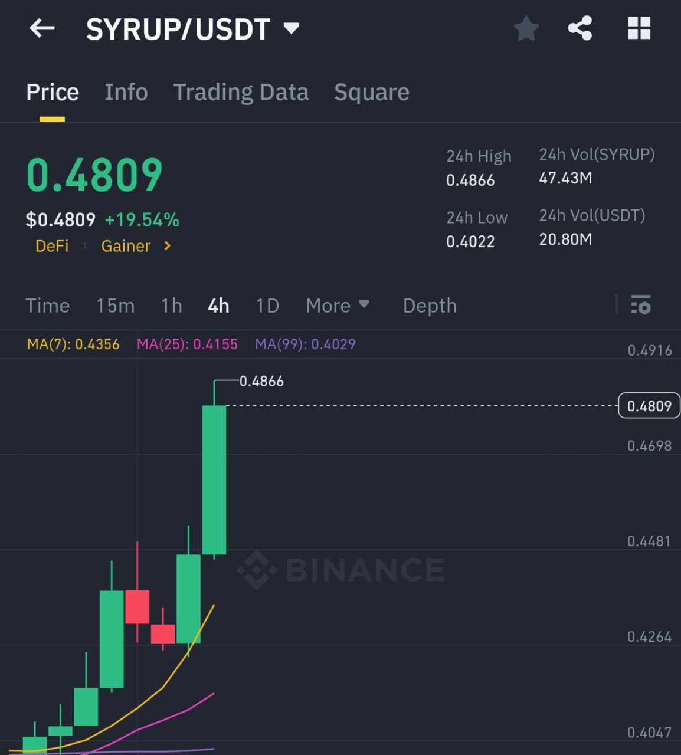Screen dimensions: 681x755
Task: Select the 1D interval
Action: (267, 306)
